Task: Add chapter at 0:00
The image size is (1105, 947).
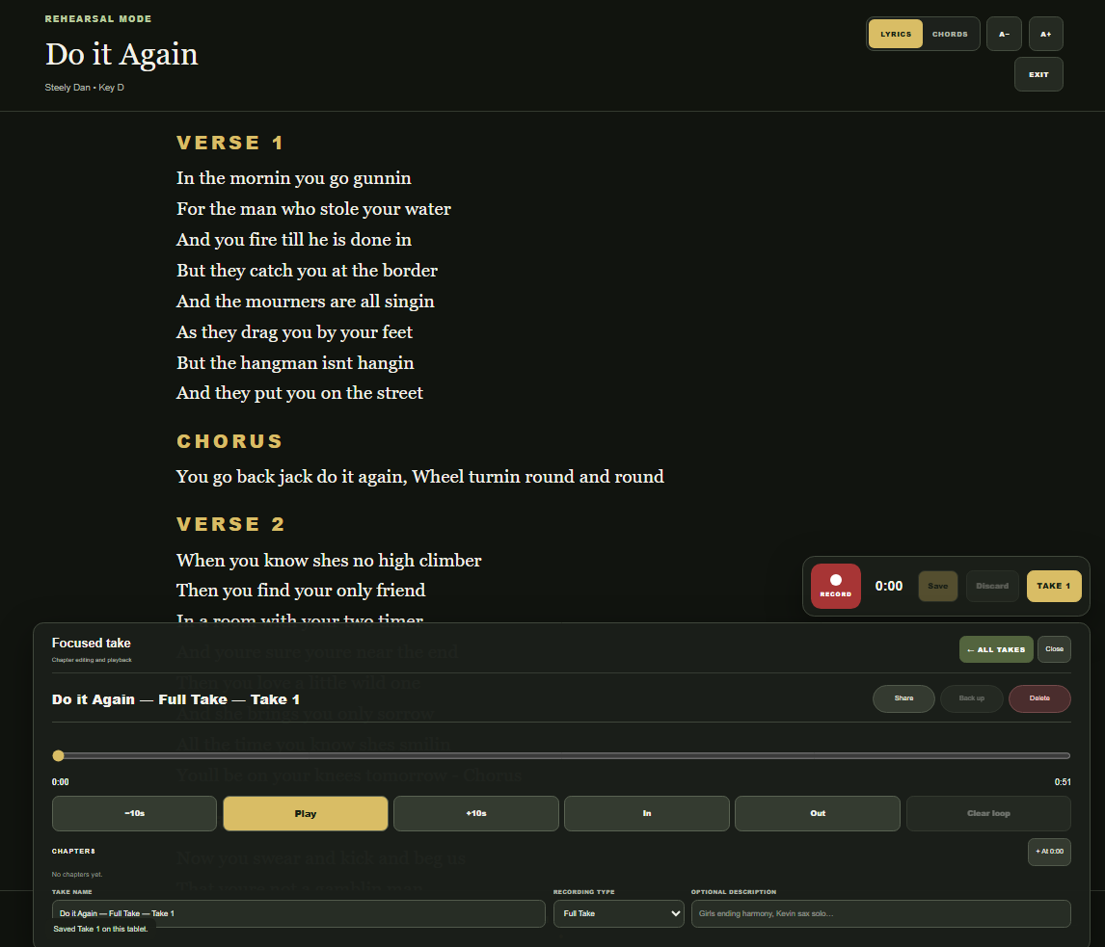Action: [x=1049, y=852]
